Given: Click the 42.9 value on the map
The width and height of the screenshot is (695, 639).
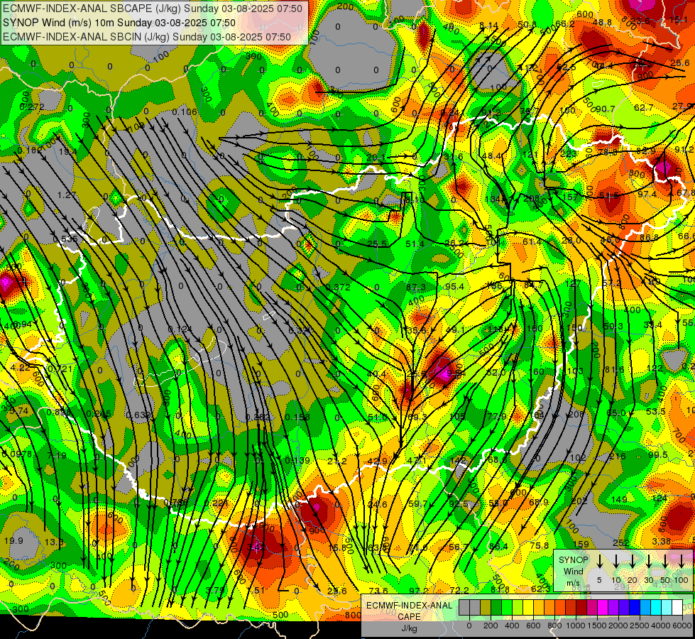Looking at the screenshot, I should (x=378, y=461).
